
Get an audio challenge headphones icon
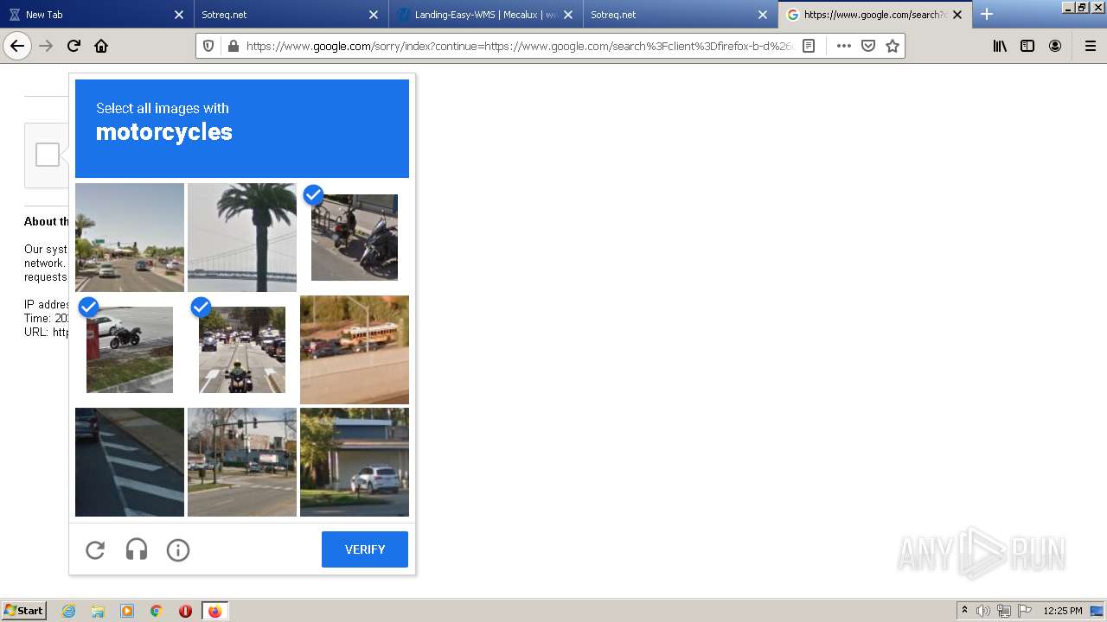click(x=137, y=549)
